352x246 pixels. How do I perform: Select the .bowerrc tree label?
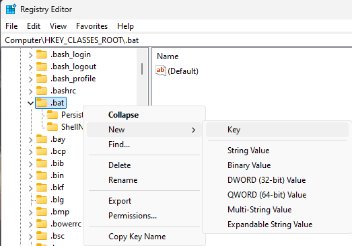click(66, 224)
